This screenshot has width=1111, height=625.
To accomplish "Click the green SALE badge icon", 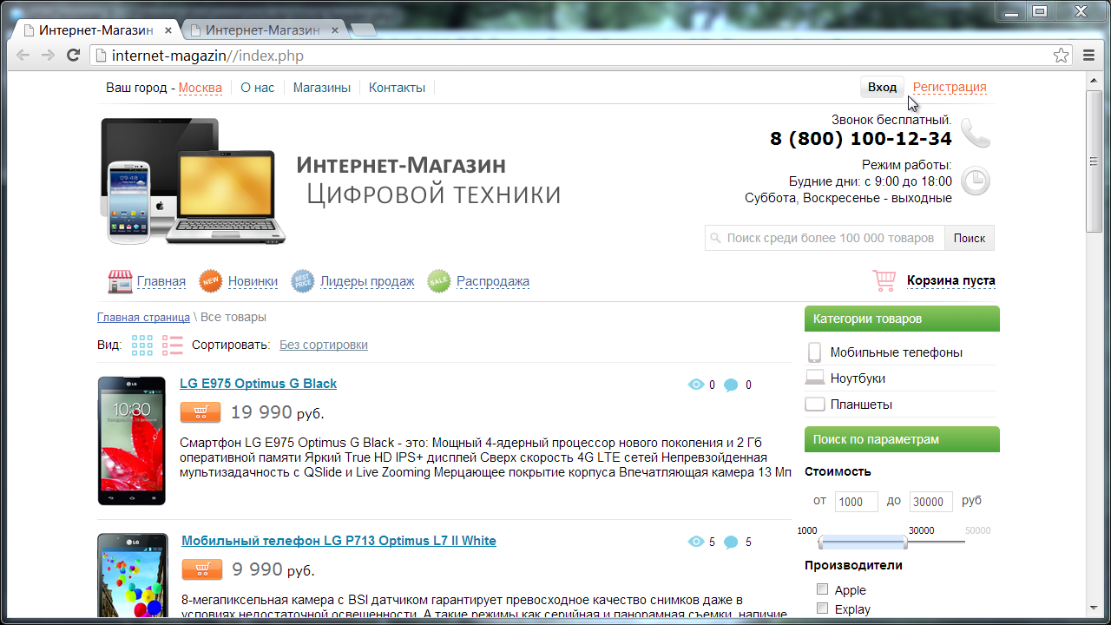I will click(439, 281).
